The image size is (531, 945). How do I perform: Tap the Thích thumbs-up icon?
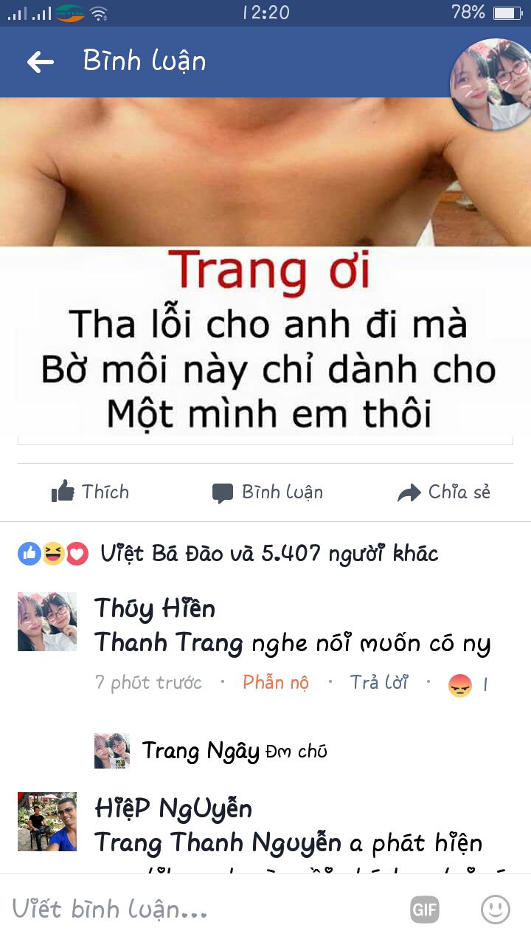click(x=63, y=492)
